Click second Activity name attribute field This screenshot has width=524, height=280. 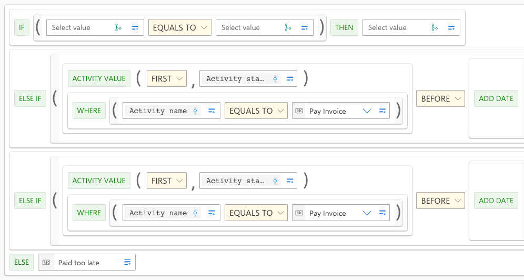click(172, 213)
